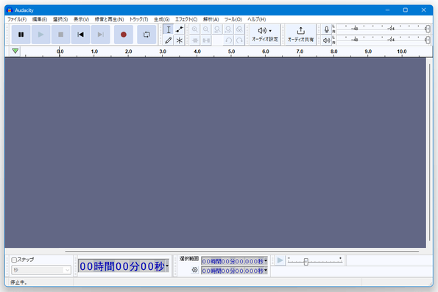438x292 pixels.
Task: Open 表示(V) menu
Action: [81, 19]
